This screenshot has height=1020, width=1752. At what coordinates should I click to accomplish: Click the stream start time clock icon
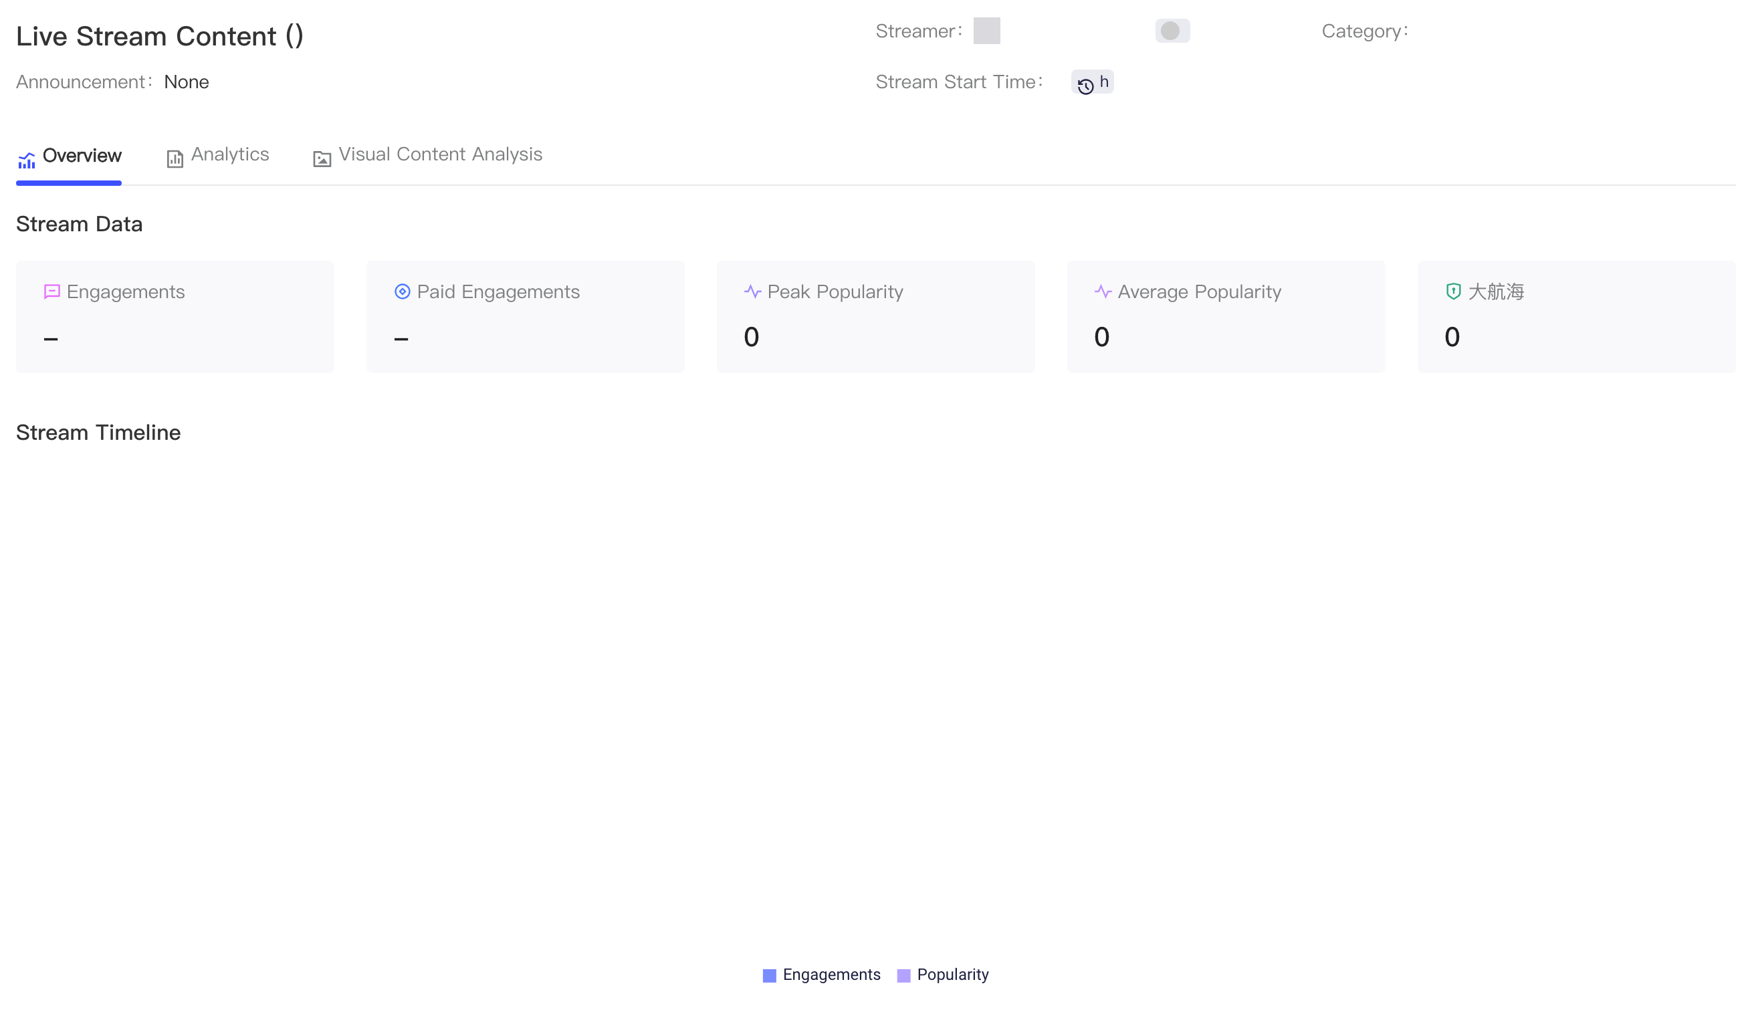coord(1085,86)
